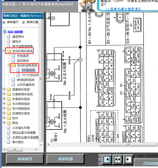Click the left-arrow view control button

pos(128,159)
